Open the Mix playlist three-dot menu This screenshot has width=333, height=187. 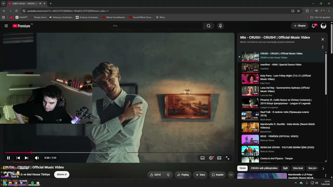pos(323,47)
